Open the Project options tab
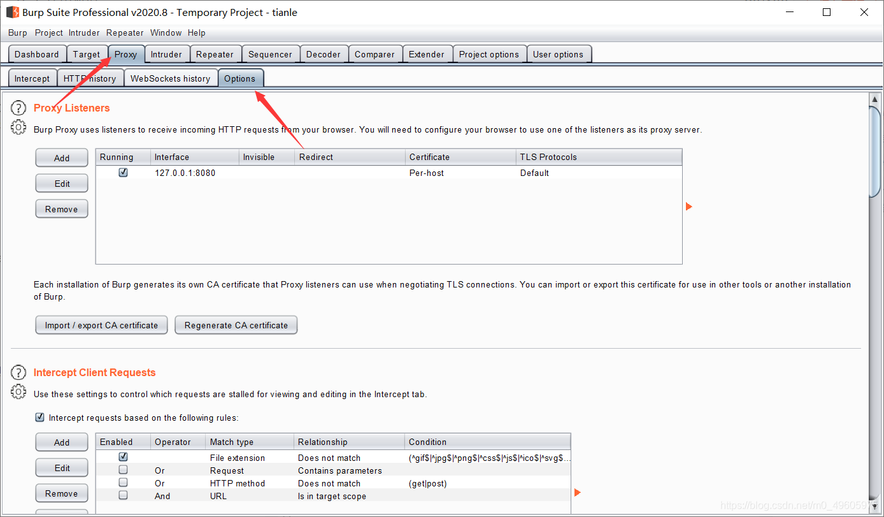 pyautogui.click(x=489, y=54)
